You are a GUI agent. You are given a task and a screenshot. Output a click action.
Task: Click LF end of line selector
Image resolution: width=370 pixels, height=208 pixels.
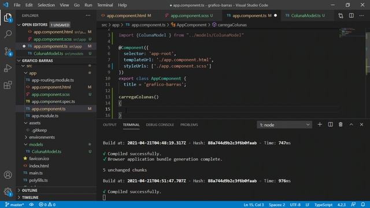(307, 205)
